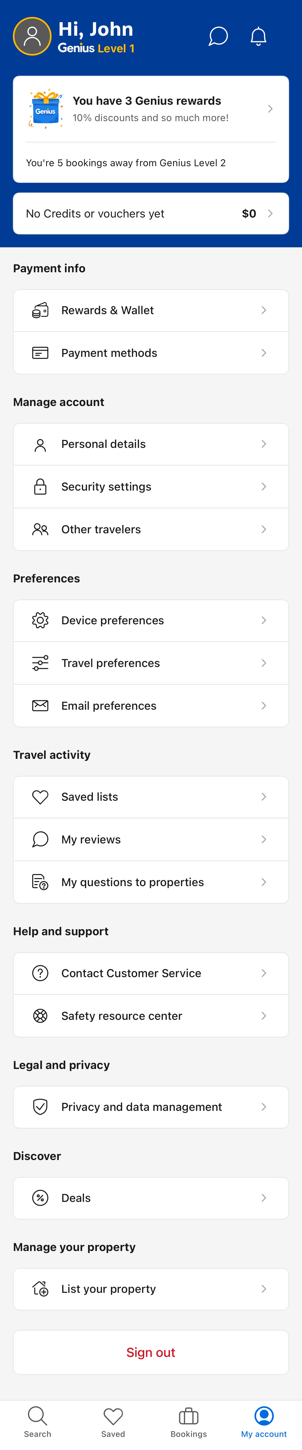Open the messages chat bubble icon

pos(218,37)
